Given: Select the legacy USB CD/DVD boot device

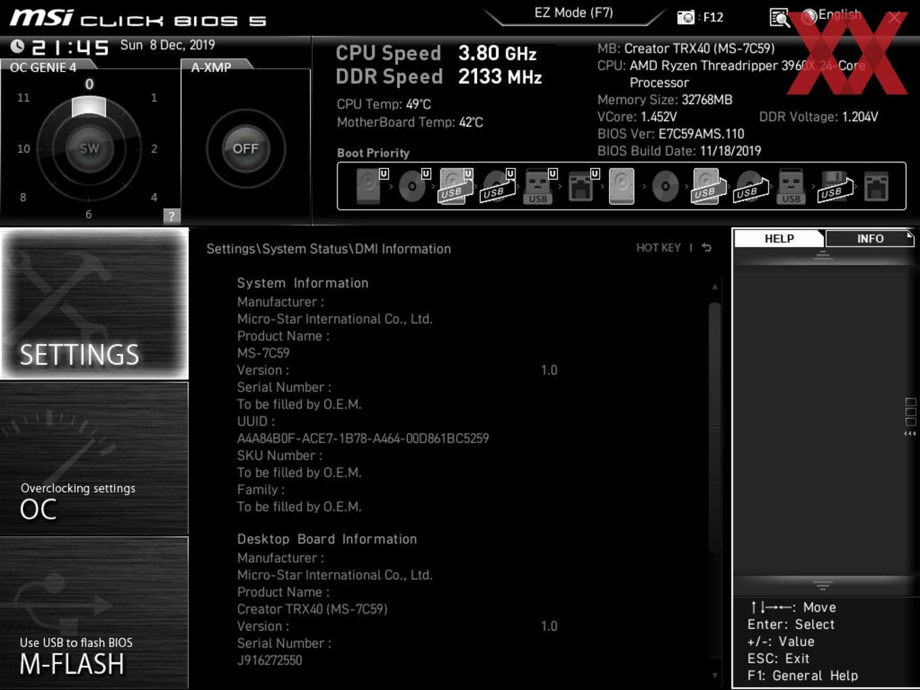Looking at the screenshot, I should [x=751, y=186].
